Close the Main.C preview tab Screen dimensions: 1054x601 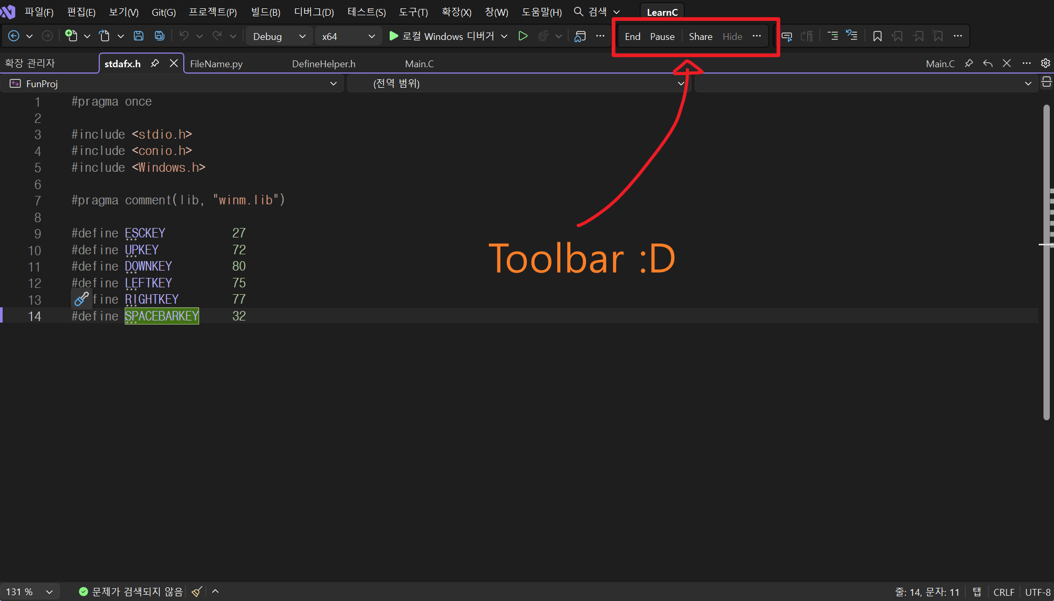(1007, 64)
